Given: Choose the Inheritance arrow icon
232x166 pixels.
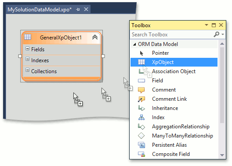Looking at the screenshot, I should (x=141, y=108).
